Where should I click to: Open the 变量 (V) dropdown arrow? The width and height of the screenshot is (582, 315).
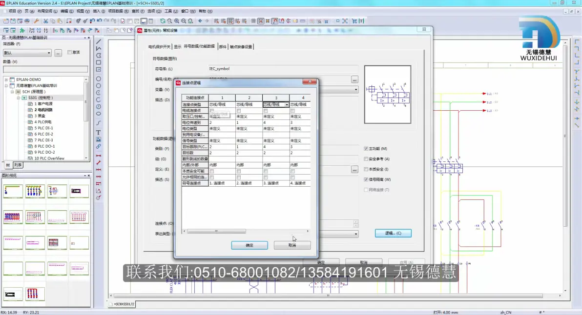pos(355,90)
